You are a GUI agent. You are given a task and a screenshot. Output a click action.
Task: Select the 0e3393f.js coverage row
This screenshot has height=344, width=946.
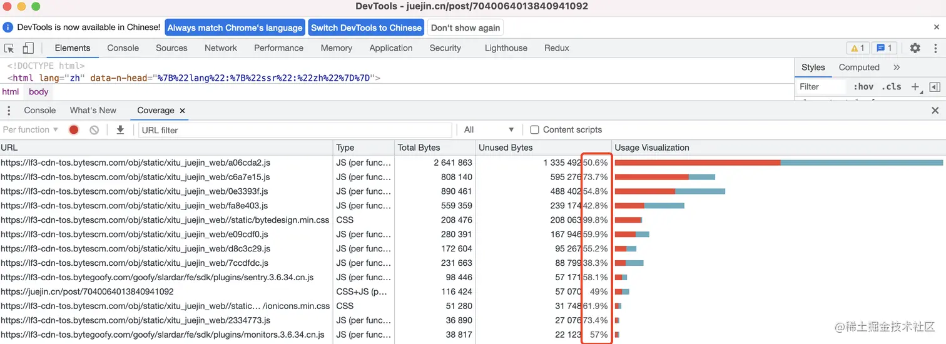point(473,191)
